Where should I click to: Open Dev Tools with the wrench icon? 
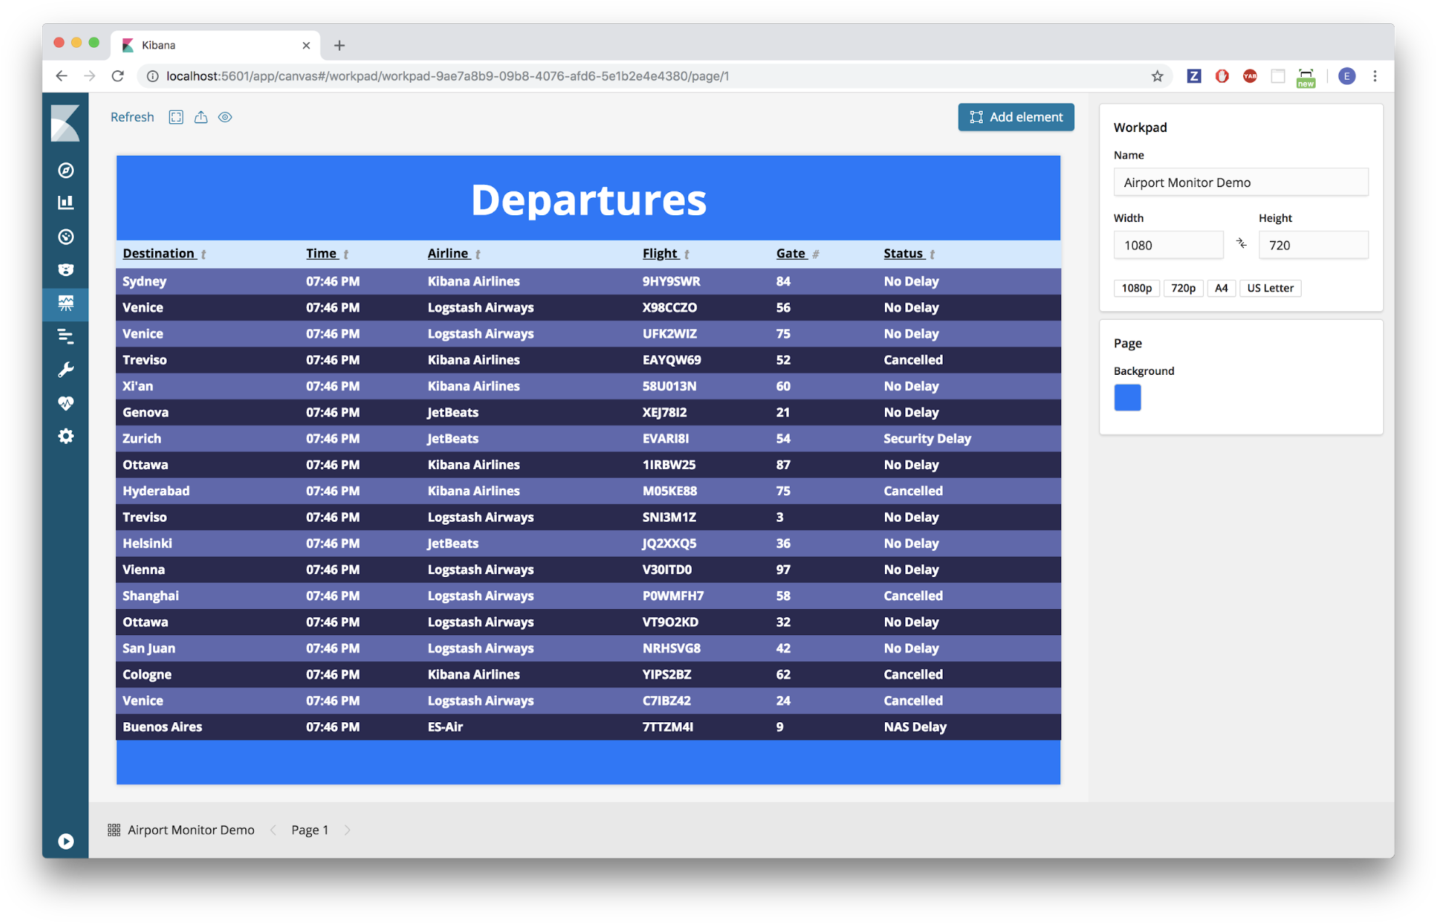(65, 369)
